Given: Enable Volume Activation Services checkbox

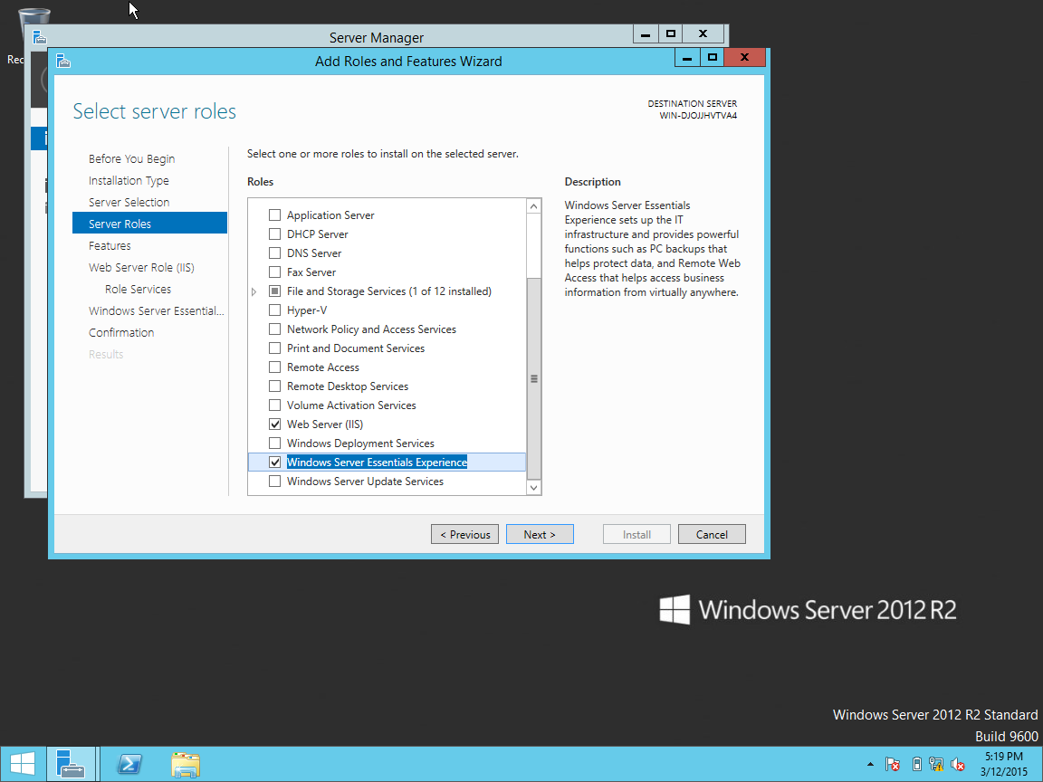Looking at the screenshot, I should (x=274, y=405).
